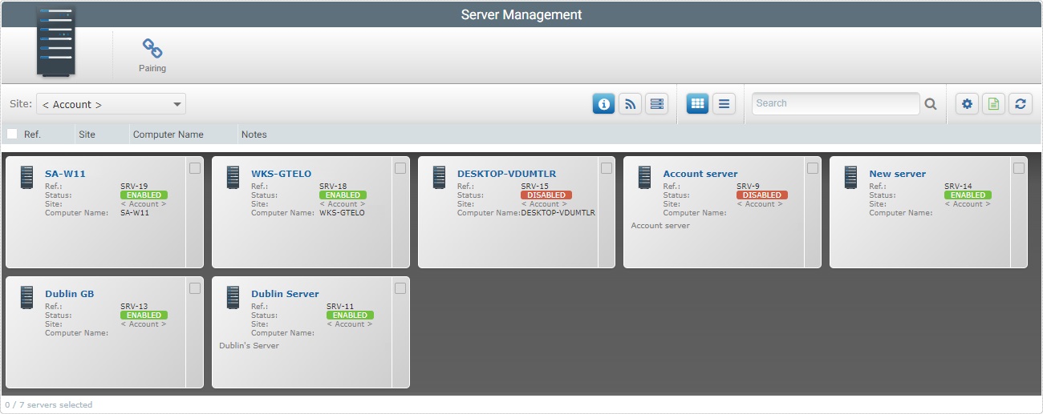Viewport: 1043px width, 414px height.
Task: Click the ENABLED badge on New server
Action: coord(968,195)
